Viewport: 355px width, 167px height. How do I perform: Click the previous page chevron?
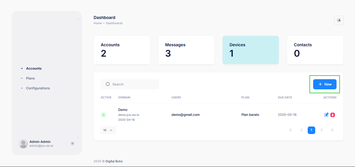[x=301, y=130]
